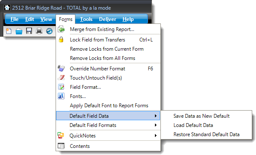Click the Field Format notepad icon
Image resolution: width=256 pixels, height=155 pixels.
click(x=61, y=87)
